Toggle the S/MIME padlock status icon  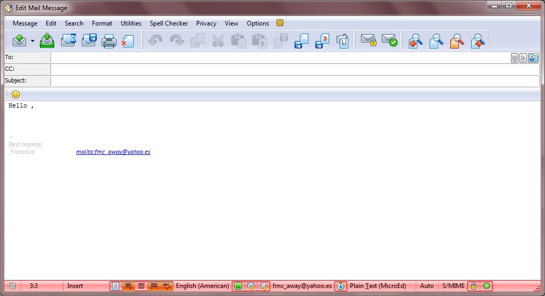point(474,286)
